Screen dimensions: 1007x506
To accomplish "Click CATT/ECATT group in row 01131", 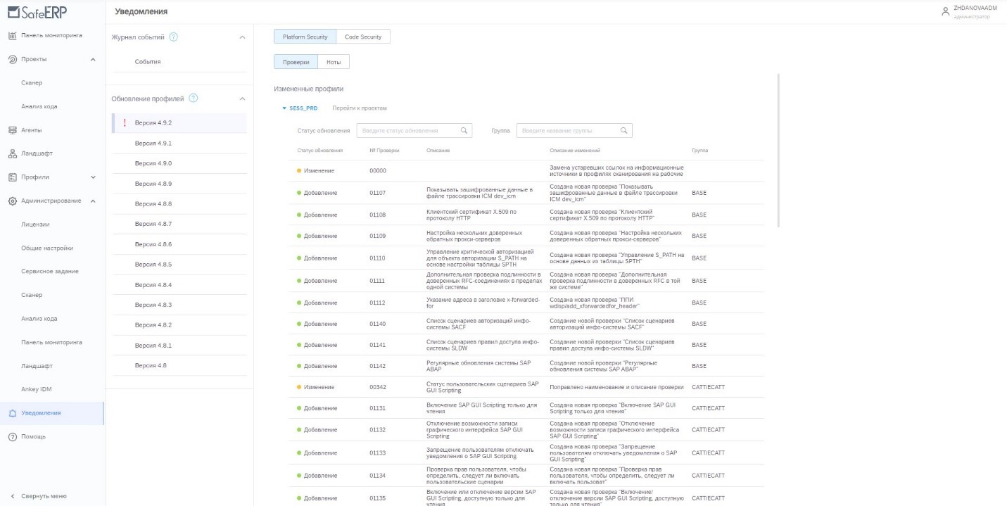I will tap(708, 408).
